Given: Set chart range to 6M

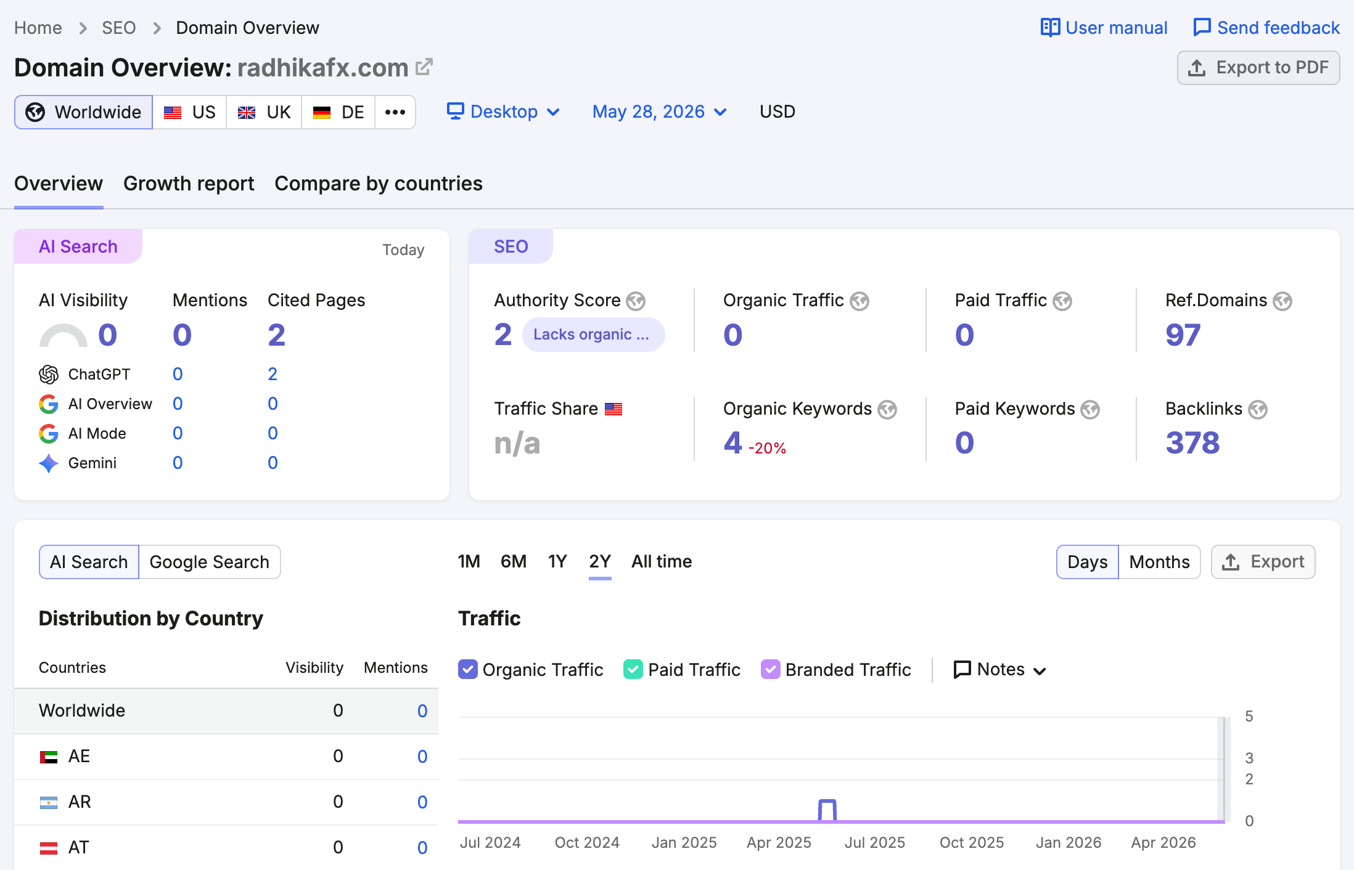Looking at the screenshot, I should click(x=514, y=561).
